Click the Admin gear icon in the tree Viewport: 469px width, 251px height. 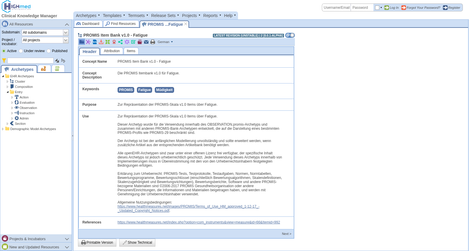click(x=17, y=118)
